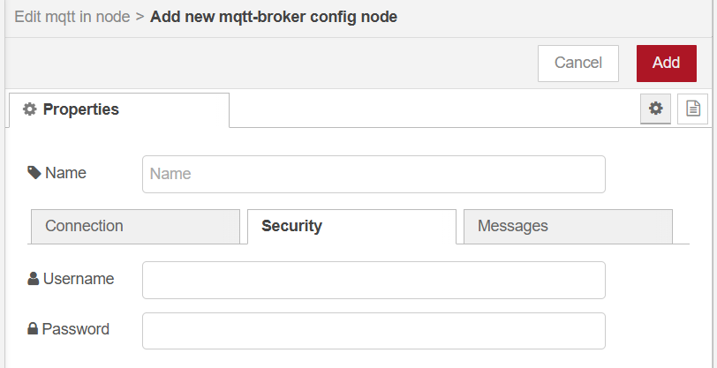
Task: Click into the Username input box
Action: 374,280
